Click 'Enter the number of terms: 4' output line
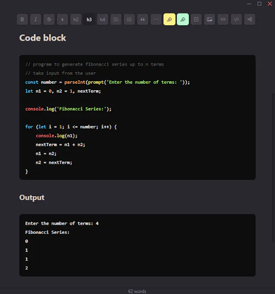 click(x=62, y=224)
